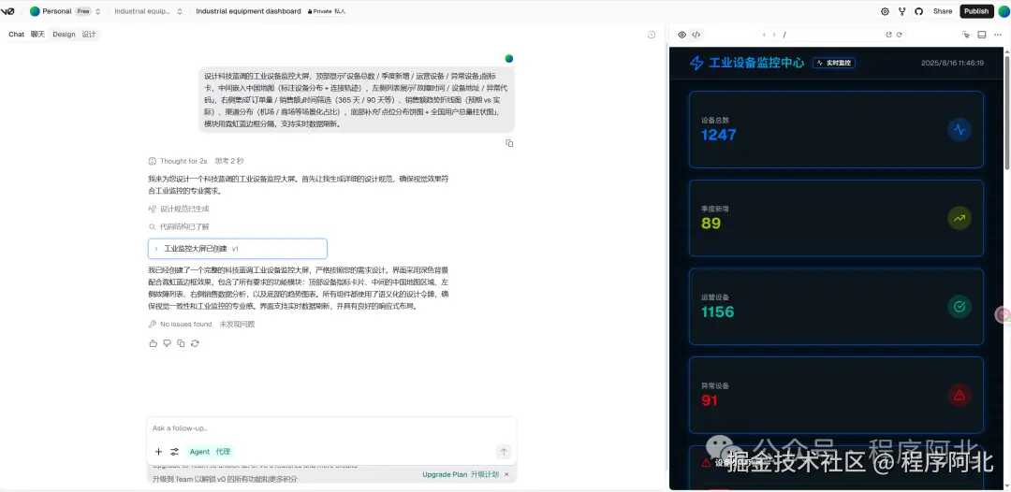The width and height of the screenshot is (1011, 492).
Task: Open the preview more options menu
Action: point(998,35)
